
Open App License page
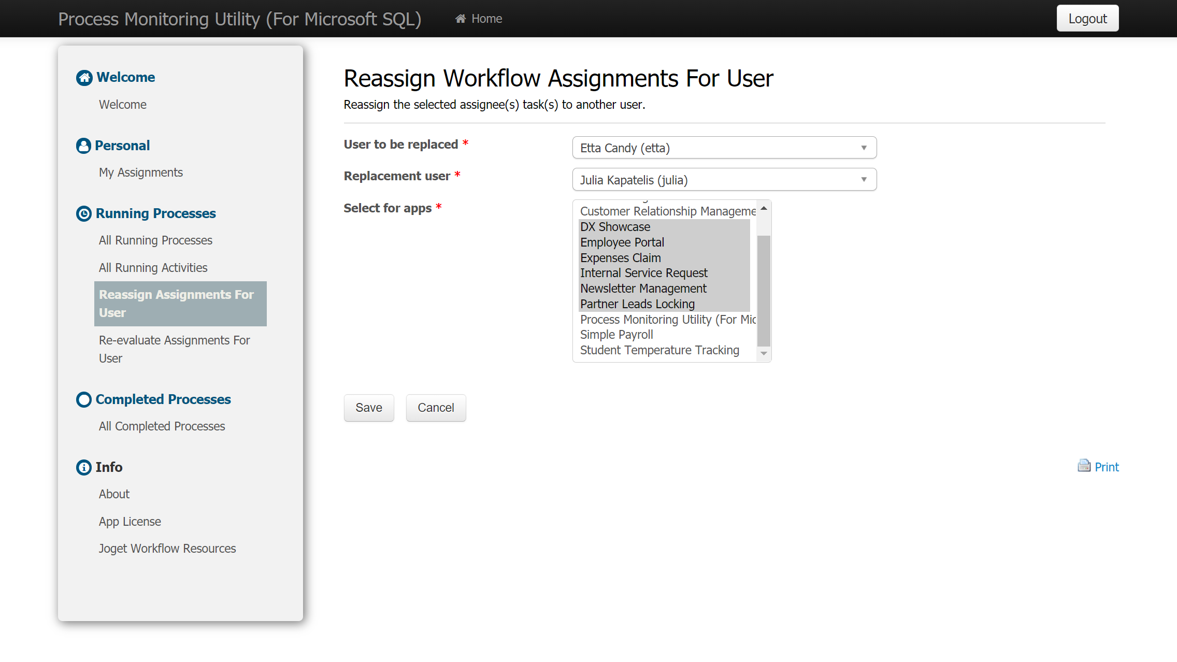130,522
